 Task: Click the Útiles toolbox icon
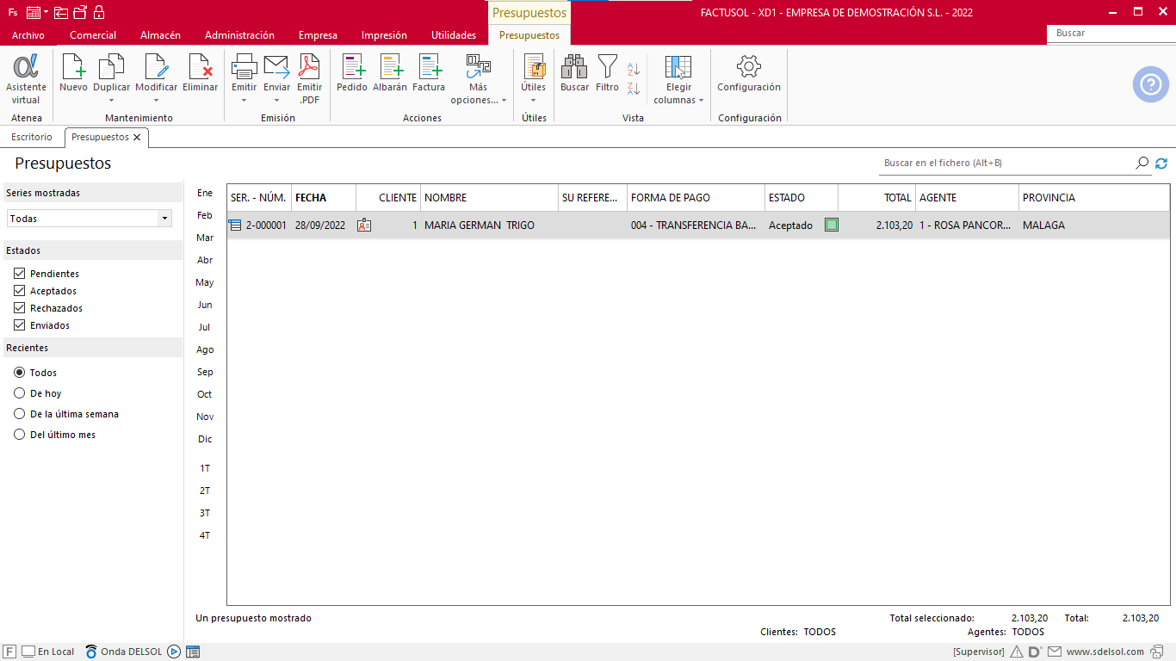534,67
